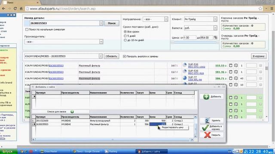Open the Валюта dropdown showing руб.
Image resolution: width=275 pixels, height=154 pixels.
[x=201, y=28]
